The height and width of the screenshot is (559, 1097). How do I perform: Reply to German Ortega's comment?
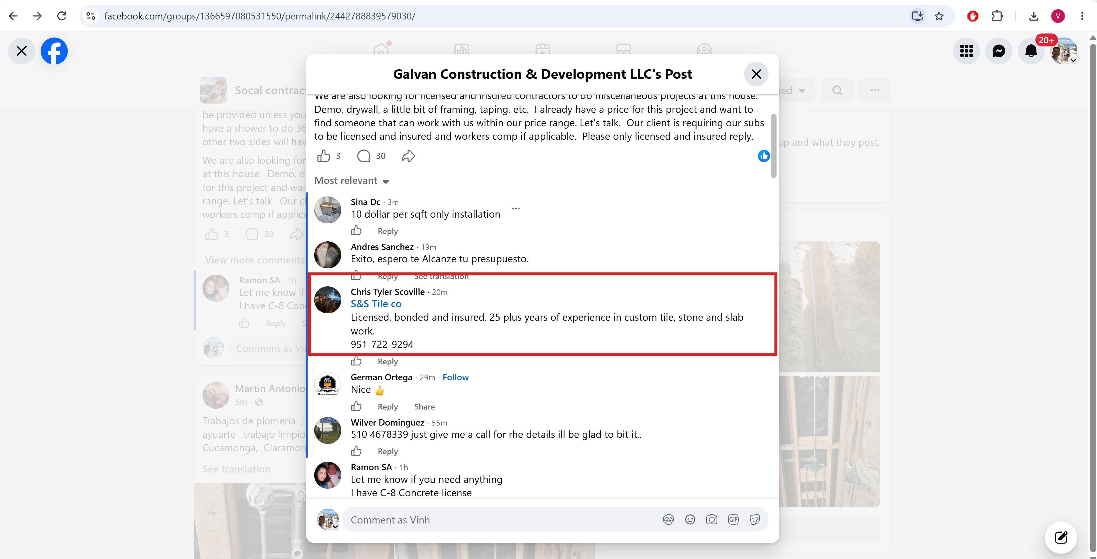[388, 407]
